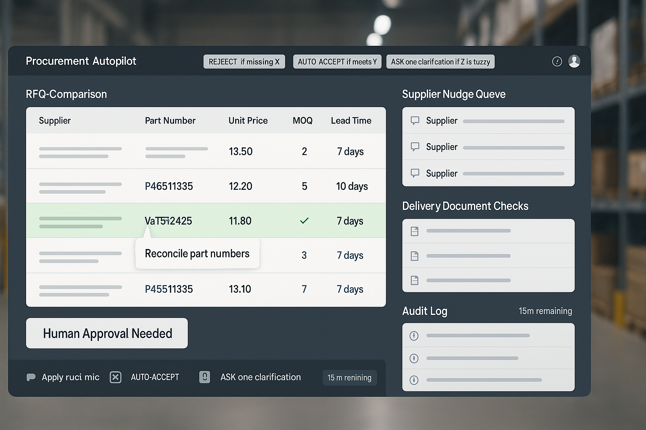Image resolution: width=646 pixels, height=430 pixels.
Task: Open the user profile avatar
Action: [574, 61]
